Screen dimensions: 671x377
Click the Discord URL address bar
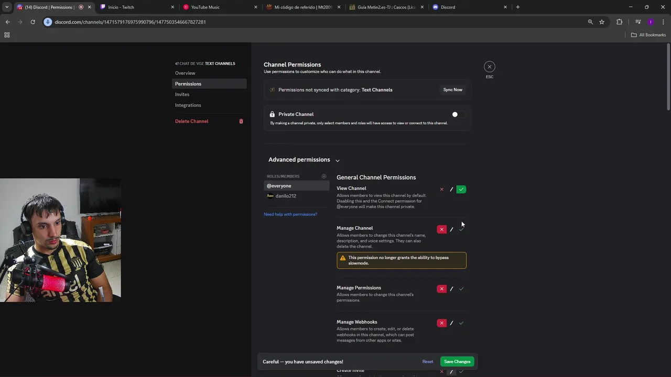pyautogui.click(x=315, y=22)
